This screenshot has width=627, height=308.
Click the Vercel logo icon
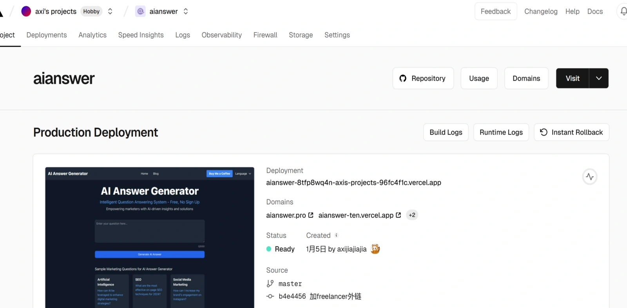pos(1,13)
